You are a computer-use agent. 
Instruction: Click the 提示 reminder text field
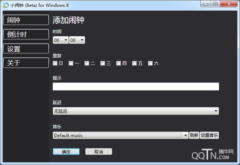(136, 86)
